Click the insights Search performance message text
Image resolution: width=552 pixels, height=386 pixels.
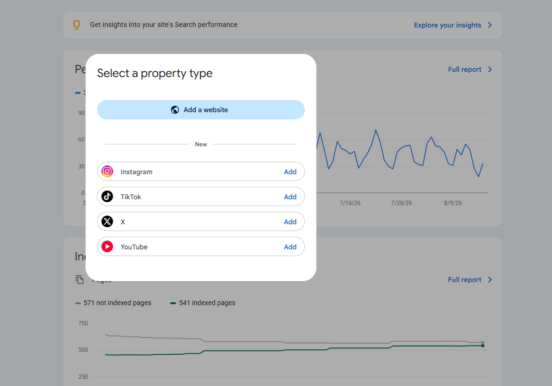(x=163, y=25)
